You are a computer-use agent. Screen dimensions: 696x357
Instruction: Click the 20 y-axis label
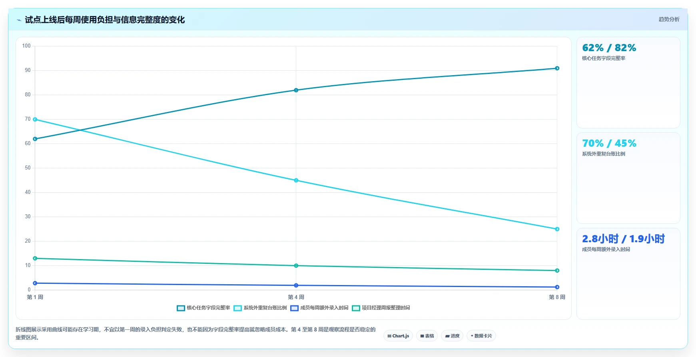[x=28, y=241]
